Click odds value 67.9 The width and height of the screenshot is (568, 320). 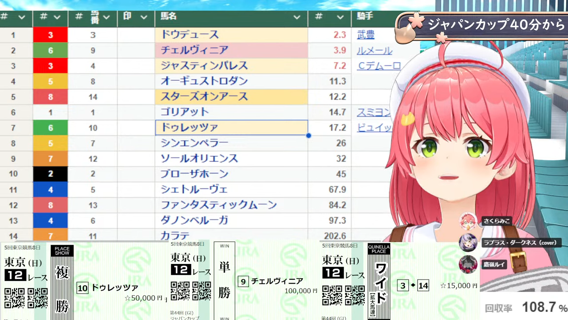[x=338, y=190]
